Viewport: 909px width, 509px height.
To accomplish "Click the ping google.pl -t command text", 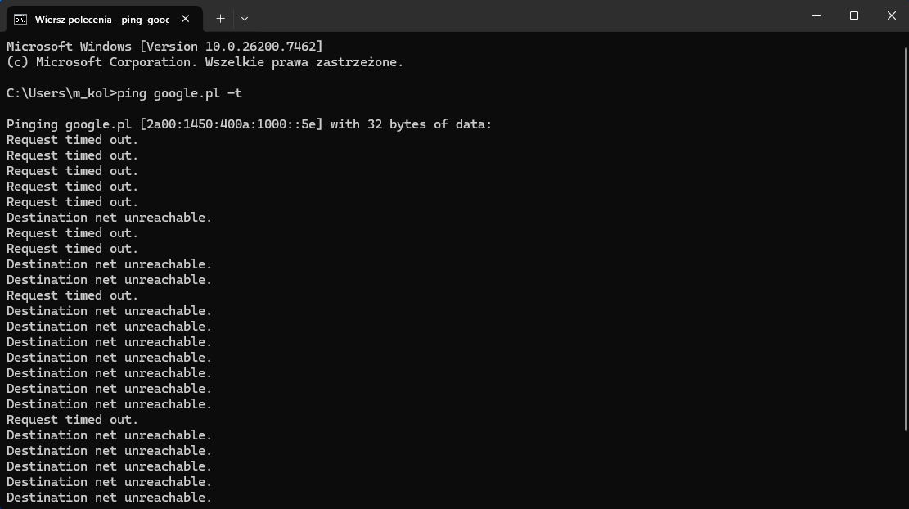I will [180, 93].
